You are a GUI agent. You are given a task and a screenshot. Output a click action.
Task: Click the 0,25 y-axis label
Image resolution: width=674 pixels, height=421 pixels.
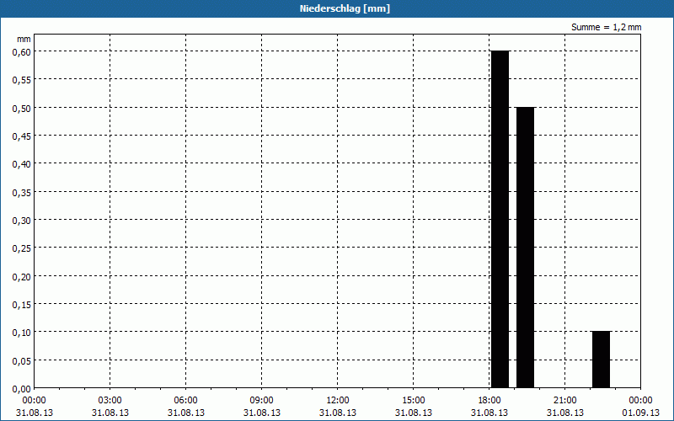tap(22, 248)
